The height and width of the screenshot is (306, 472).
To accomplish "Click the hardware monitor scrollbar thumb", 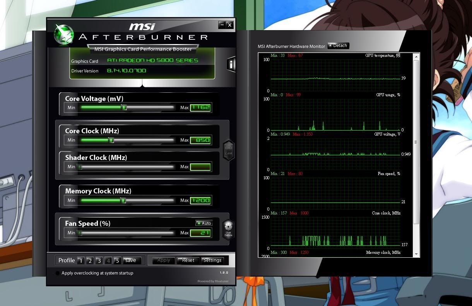I will coord(416,142).
